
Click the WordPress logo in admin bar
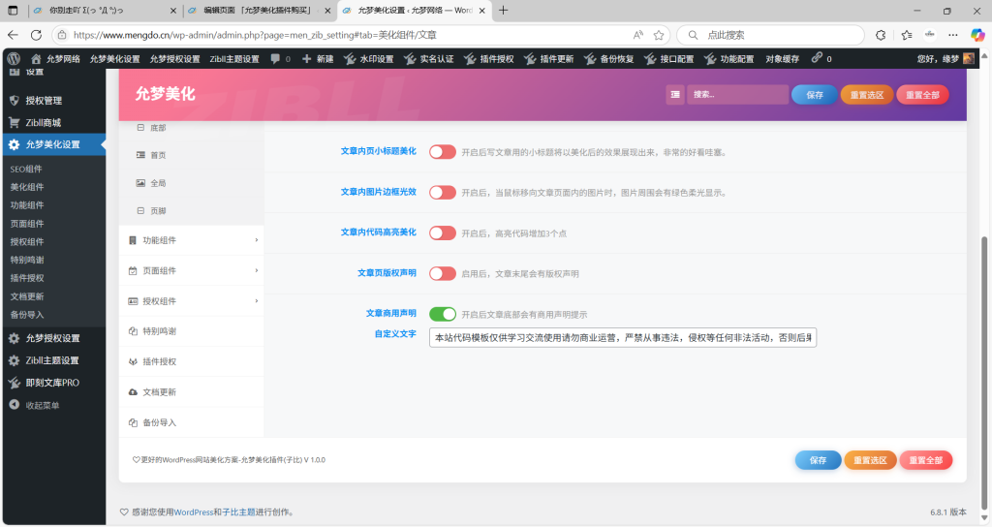14,59
